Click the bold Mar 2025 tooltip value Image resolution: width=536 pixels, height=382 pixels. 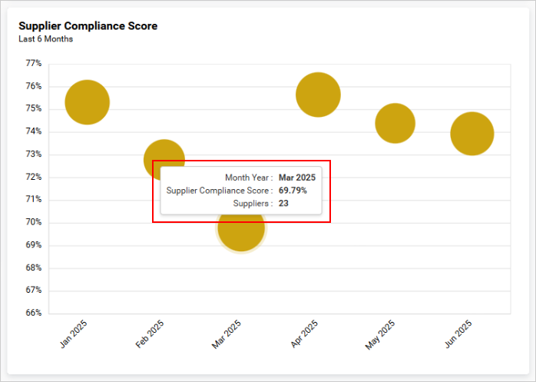click(296, 177)
